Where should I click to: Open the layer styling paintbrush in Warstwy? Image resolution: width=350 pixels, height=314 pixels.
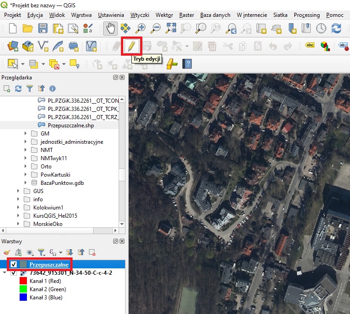(x=6, y=252)
